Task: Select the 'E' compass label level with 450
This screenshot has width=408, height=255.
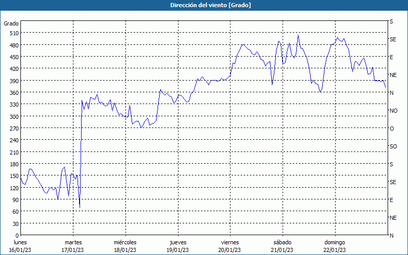Action: click(x=391, y=57)
